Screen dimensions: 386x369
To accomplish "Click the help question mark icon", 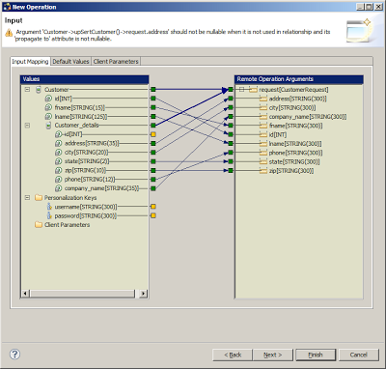I will 14,355.
